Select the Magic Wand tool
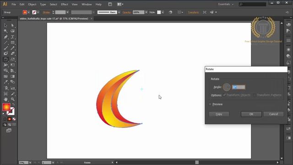This screenshot has height=165, width=293. coord(5,31)
